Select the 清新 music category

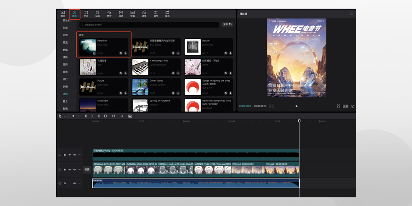click(65, 57)
